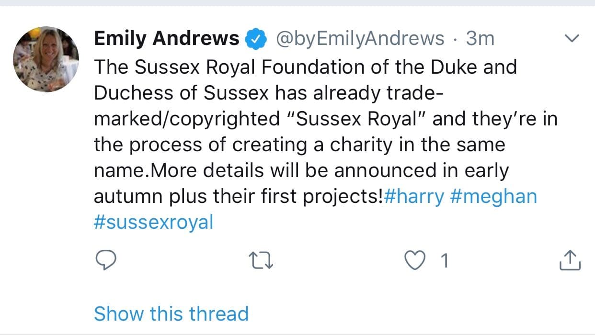Select the speech bubble reply icon
Viewport: 595px width, 336px height.
click(x=106, y=260)
